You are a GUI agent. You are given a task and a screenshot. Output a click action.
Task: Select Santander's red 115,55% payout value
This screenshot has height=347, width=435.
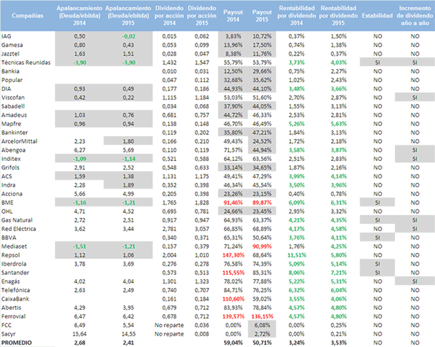pyautogui.click(x=233, y=273)
